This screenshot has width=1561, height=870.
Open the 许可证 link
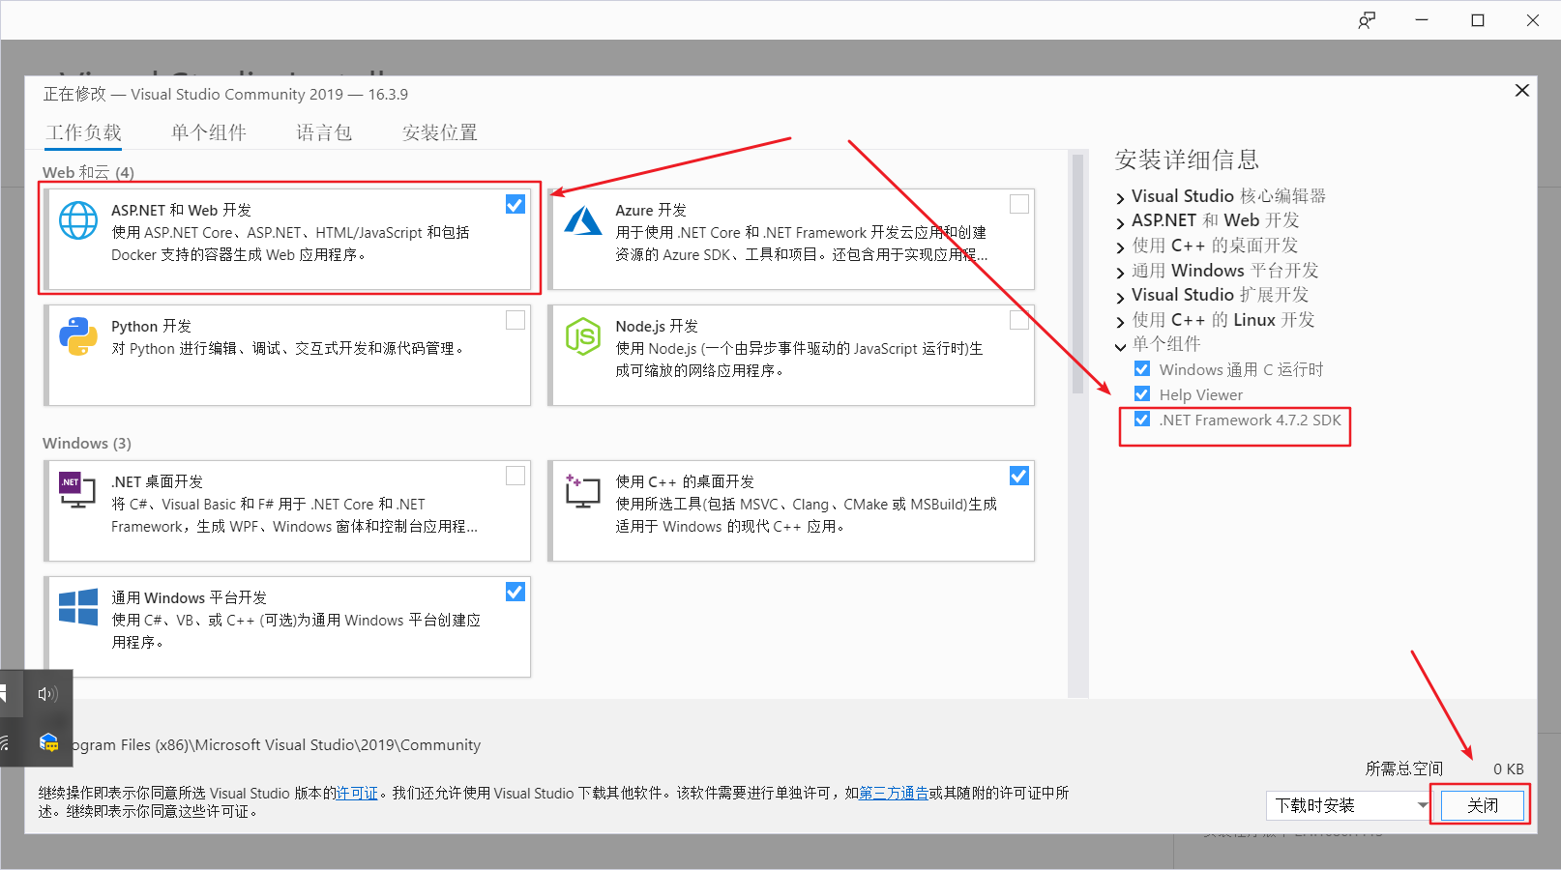point(357,793)
